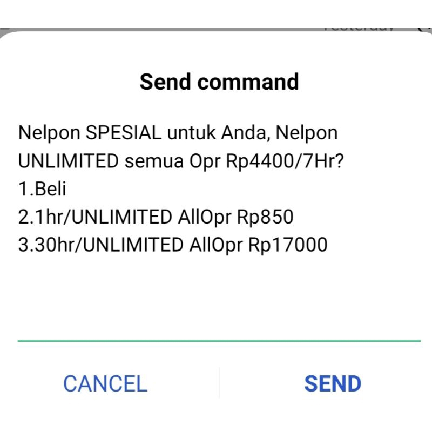Click the "Rp17000" price text
Screen dimensions: 432x432
(x=288, y=245)
